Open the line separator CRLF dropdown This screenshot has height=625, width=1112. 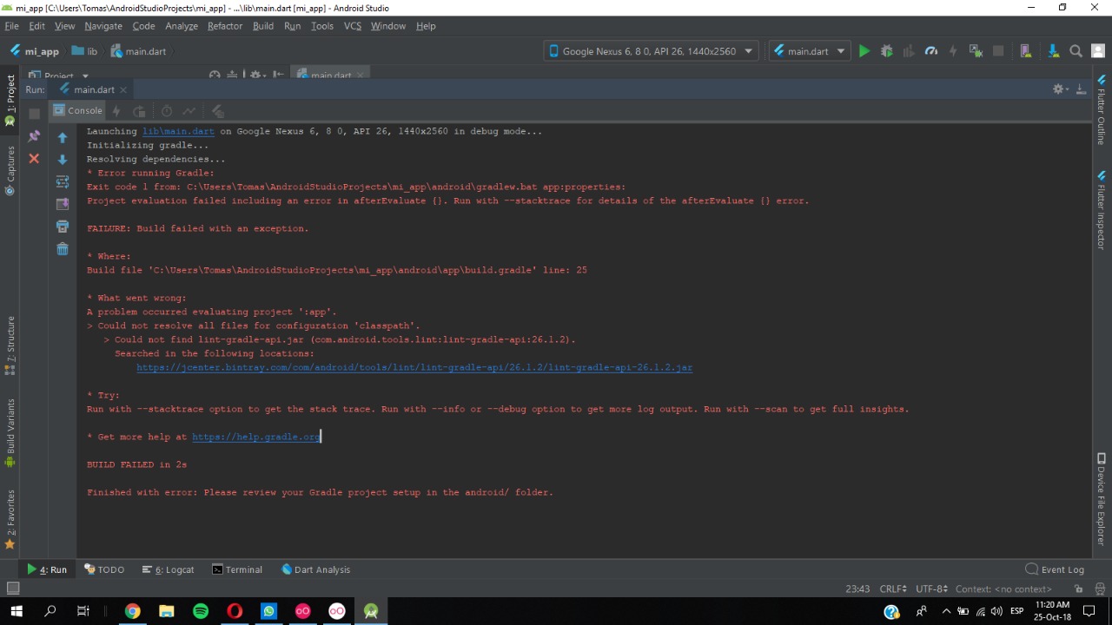(893, 589)
